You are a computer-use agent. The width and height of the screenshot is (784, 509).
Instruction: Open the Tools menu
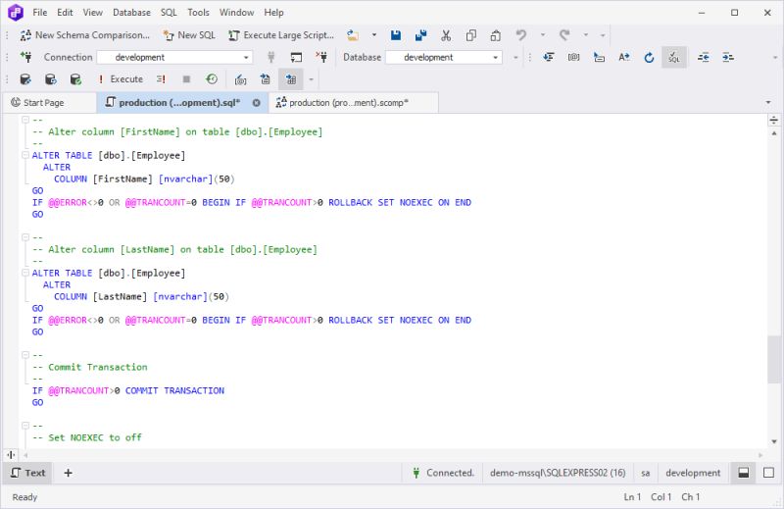(x=198, y=13)
